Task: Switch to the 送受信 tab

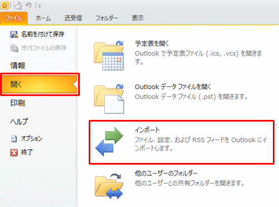Action: point(73,18)
